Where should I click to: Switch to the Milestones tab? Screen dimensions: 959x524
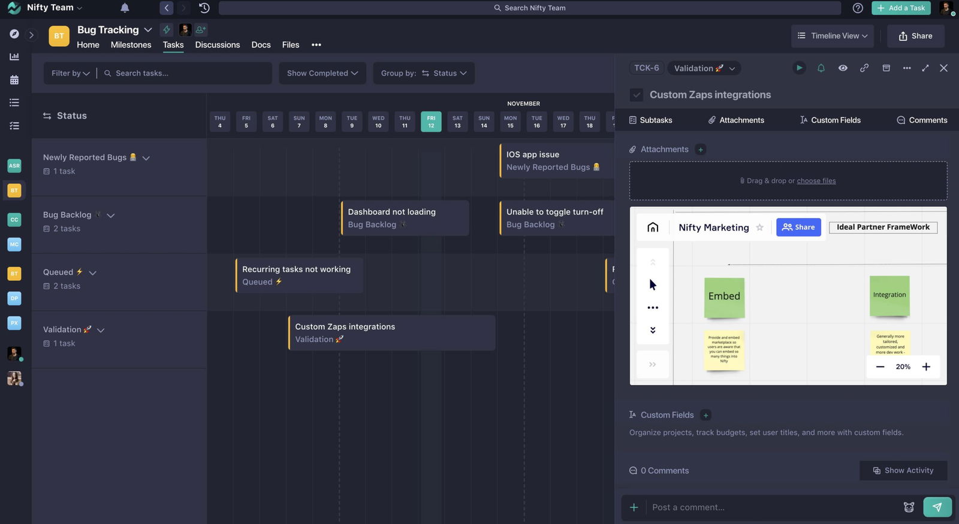[x=131, y=45]
